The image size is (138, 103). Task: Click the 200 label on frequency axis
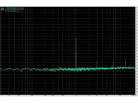coord(45,96)
